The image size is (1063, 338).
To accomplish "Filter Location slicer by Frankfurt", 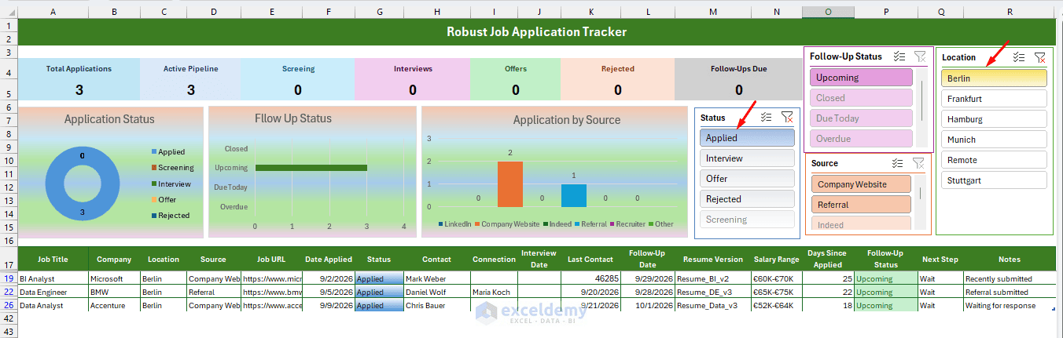I will tap(994, 99).
